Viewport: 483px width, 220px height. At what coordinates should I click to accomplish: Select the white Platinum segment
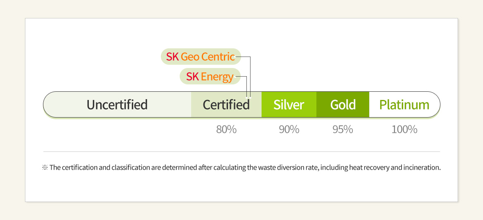point(404,104)
